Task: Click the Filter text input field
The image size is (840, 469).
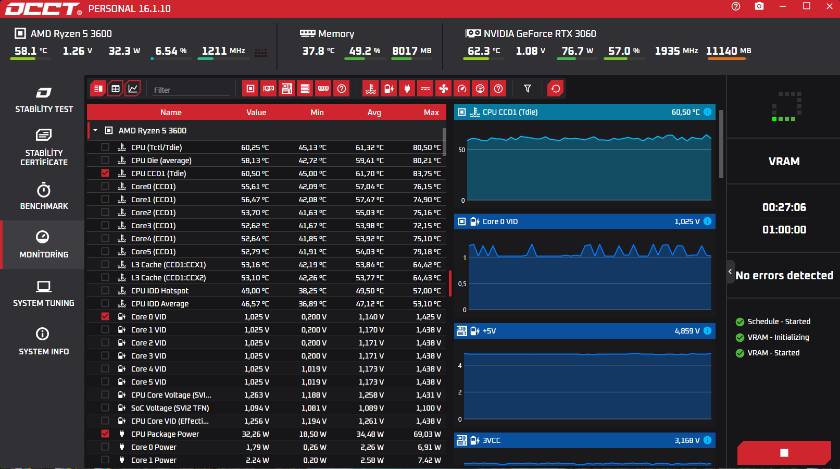Action: 191,90
